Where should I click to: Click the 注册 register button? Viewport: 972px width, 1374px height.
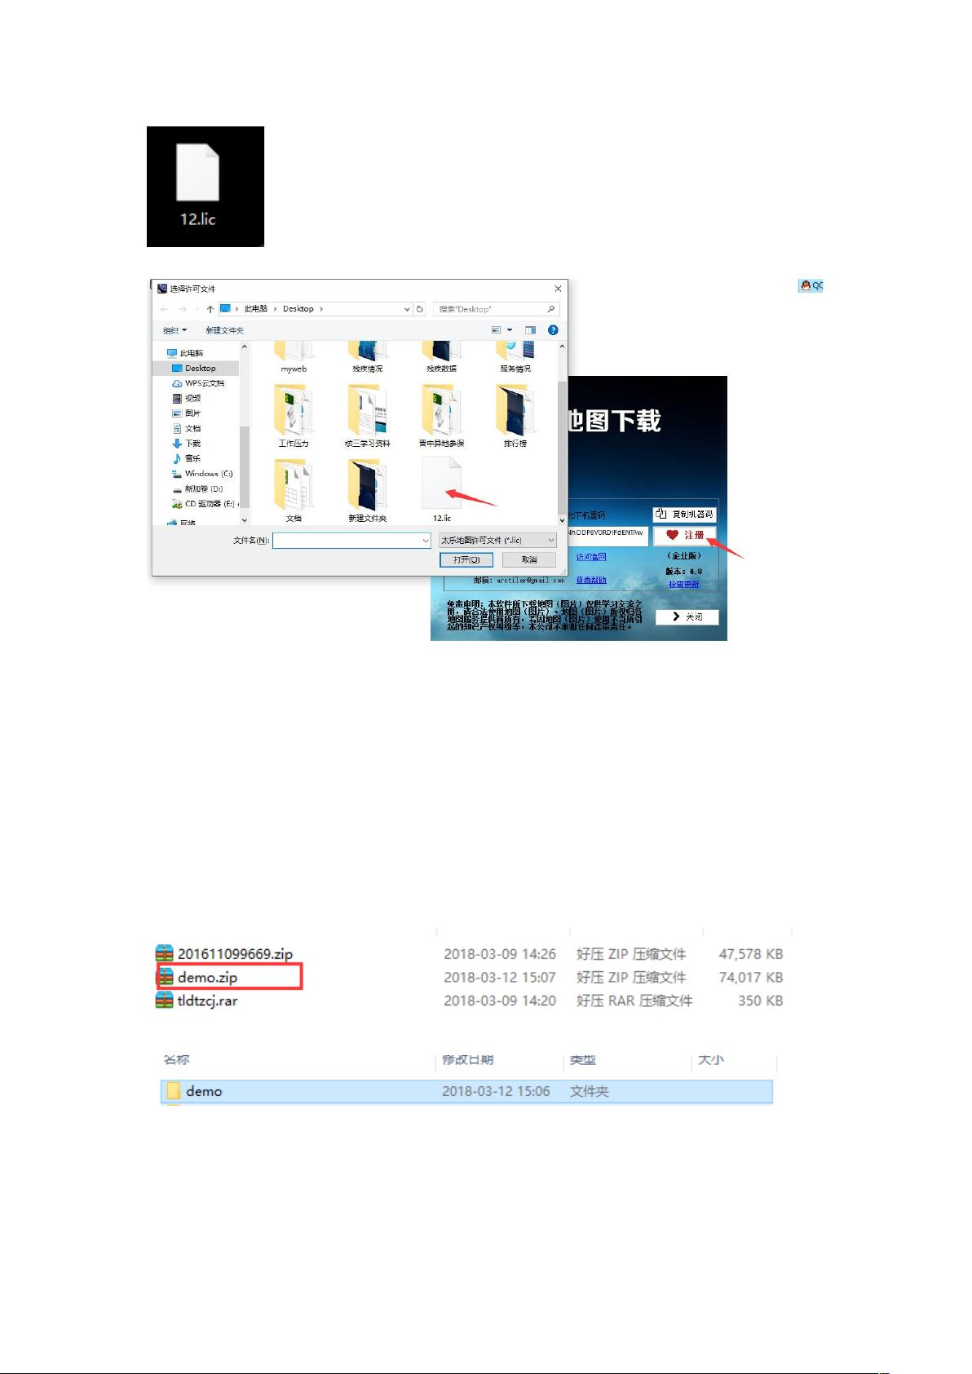click(x=684, y=535)
